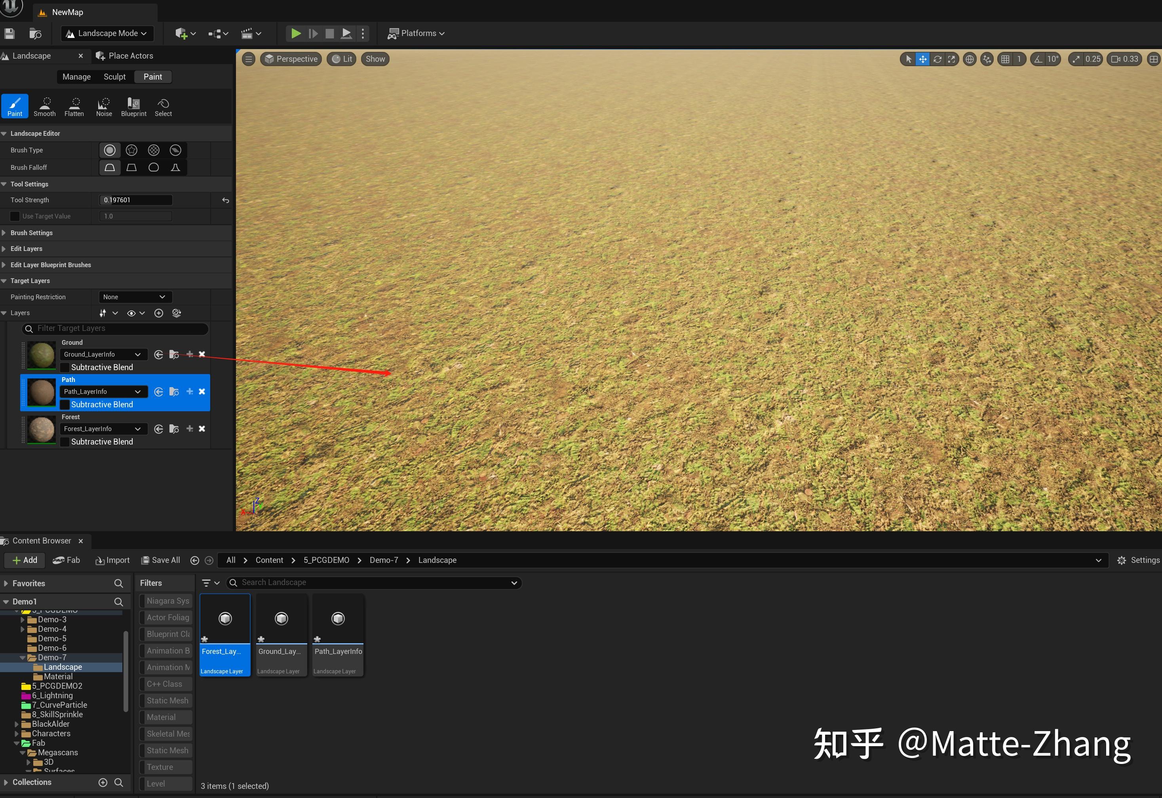Click the Import button in Content Browser
1162x798 pixels.
tap(112, 560)
